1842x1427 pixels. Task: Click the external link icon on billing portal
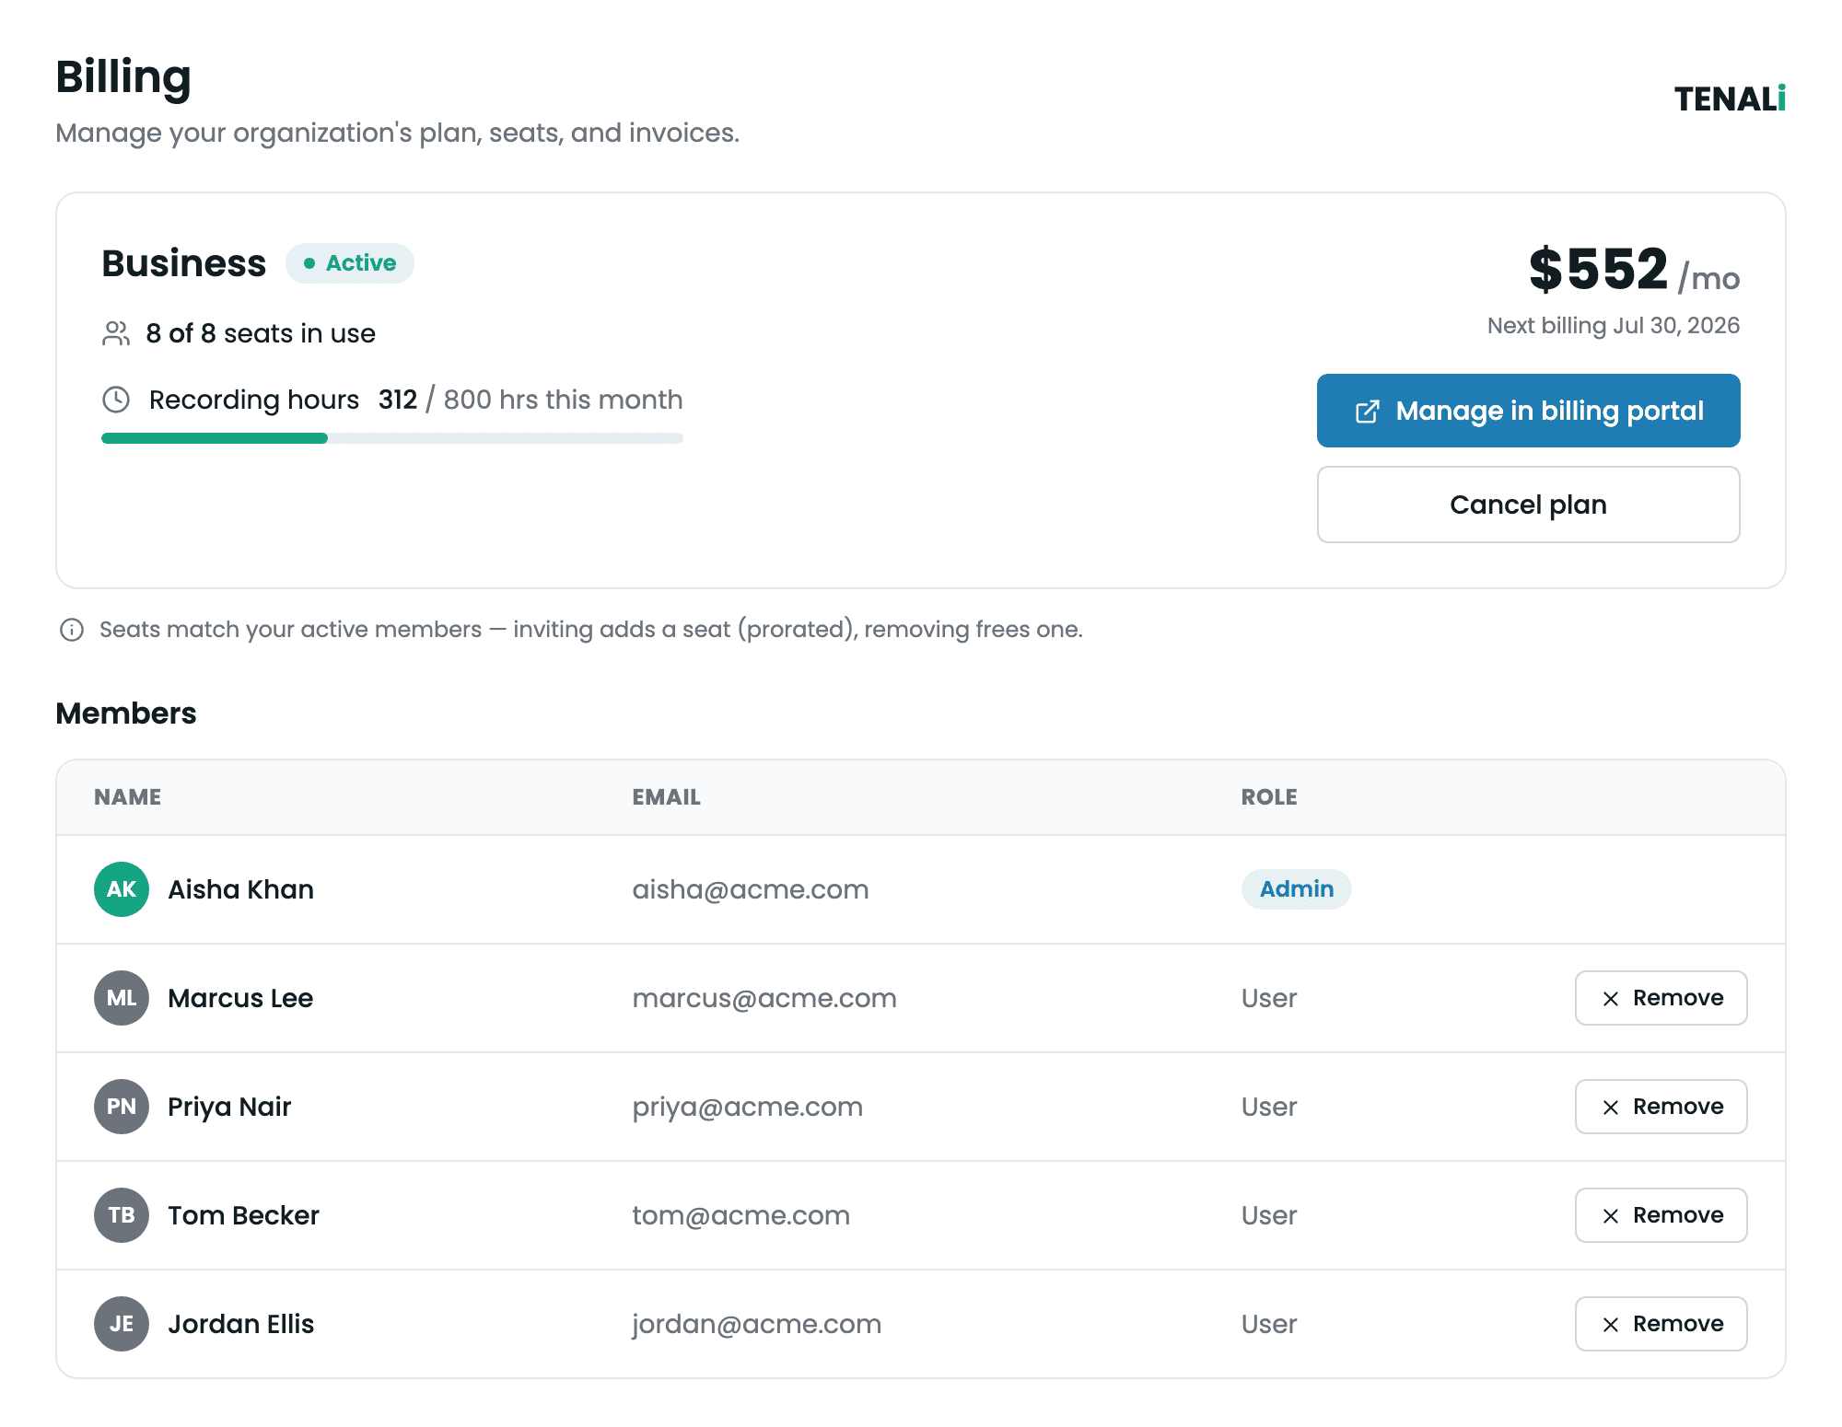tap(1368, 412)
